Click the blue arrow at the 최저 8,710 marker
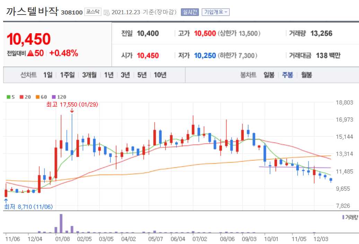359x244 pixels. coord(5,200)
